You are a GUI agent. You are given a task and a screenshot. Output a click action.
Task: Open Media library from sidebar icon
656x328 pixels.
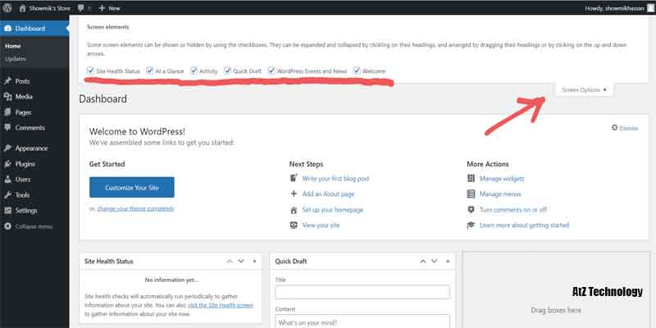pyautogui.click(x=7, y=97)
